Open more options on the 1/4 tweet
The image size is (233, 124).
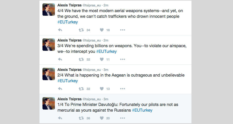coord(122,118)
